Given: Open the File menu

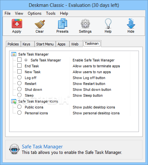Looking at the screenshot, I should [7, 13].
